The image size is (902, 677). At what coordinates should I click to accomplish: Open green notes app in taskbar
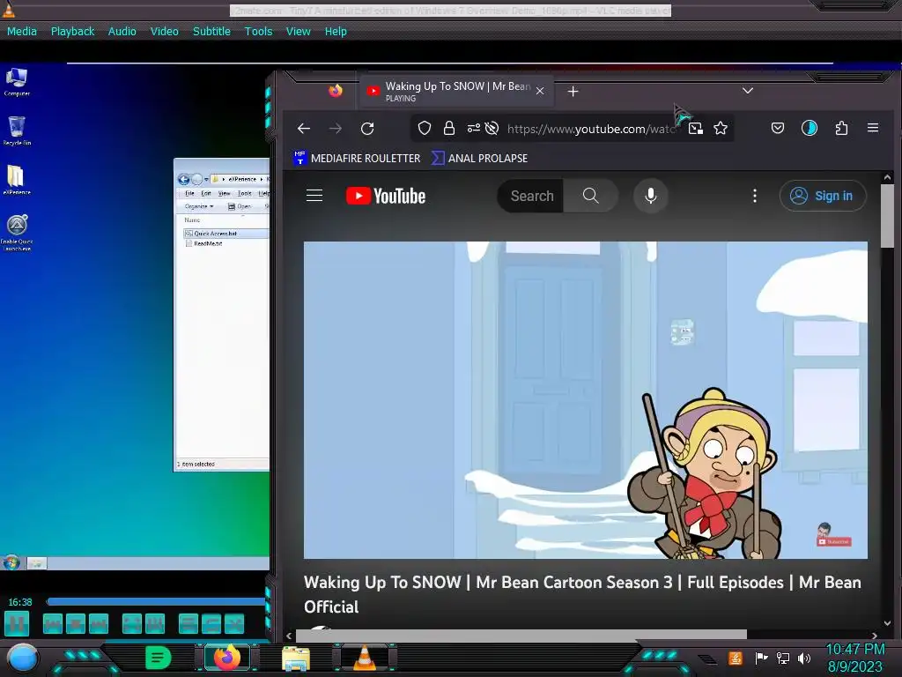[x=159, y=658]
